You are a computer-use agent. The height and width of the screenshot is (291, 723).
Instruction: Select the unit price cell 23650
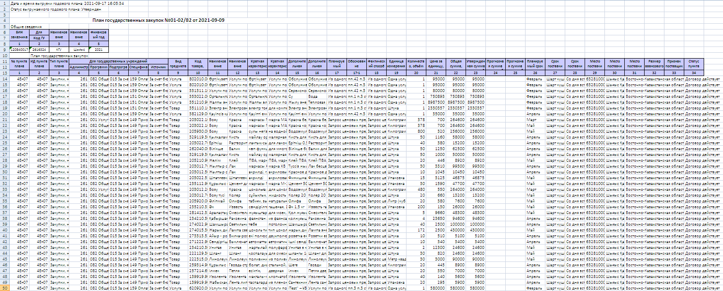(x=436, y=218)
